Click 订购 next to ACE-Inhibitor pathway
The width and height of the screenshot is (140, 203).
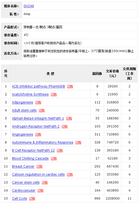coord(70,87)
